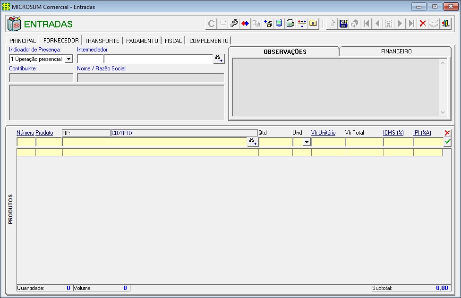Screen dimensions: 461x298
Task: Click the save floppy disk icon
Action: tap(344, 24)
